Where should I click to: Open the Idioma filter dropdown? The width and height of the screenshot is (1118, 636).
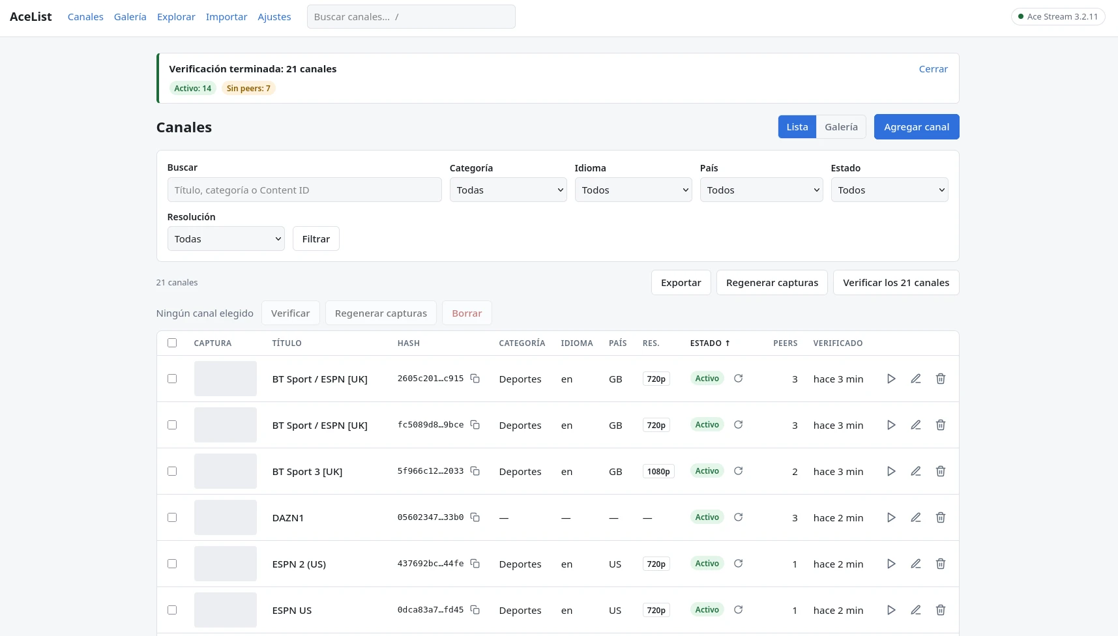pyautogui.click(x=633, y=190)
